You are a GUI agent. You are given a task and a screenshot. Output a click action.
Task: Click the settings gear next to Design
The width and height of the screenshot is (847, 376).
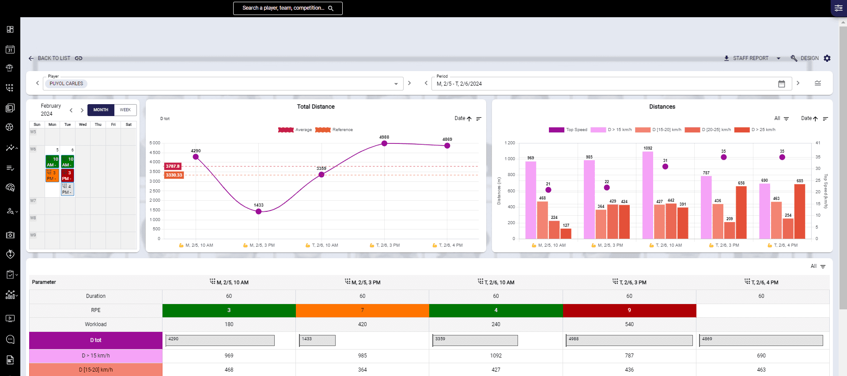(x=827, y=58)
